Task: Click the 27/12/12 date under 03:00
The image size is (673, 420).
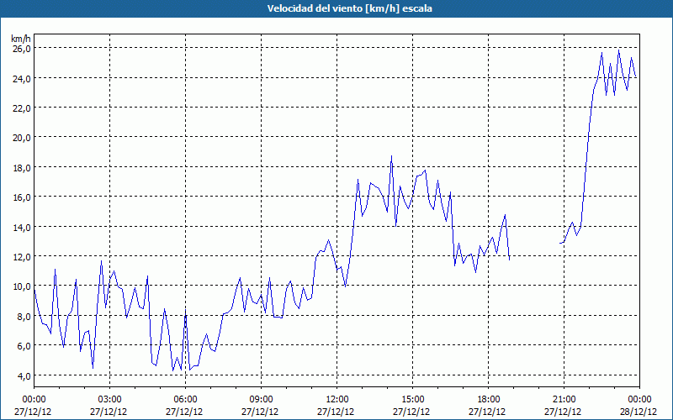Action: (109, 412)
